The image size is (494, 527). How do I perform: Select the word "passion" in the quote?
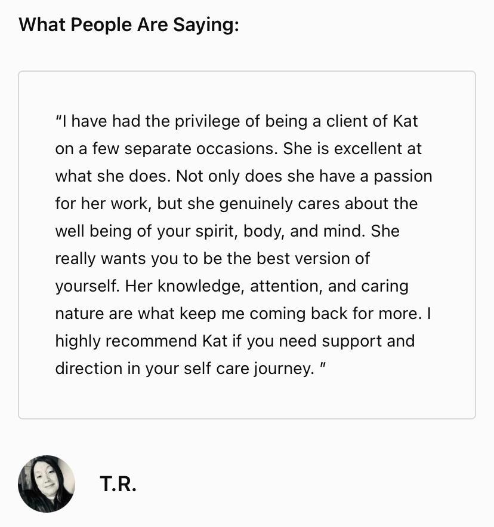click(x=403, y=177)
